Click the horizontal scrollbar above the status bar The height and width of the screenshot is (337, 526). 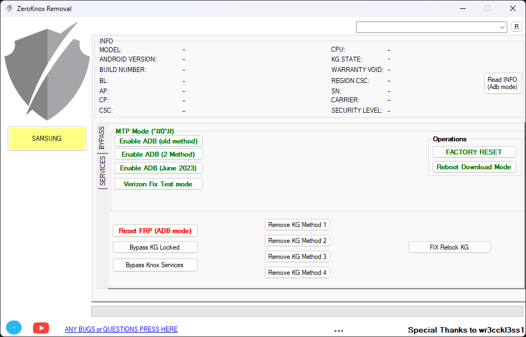click(308, 311)
